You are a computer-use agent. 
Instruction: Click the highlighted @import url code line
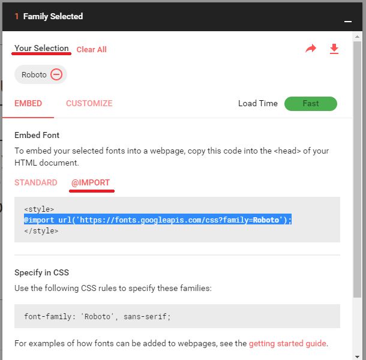[x=157, y=220]
